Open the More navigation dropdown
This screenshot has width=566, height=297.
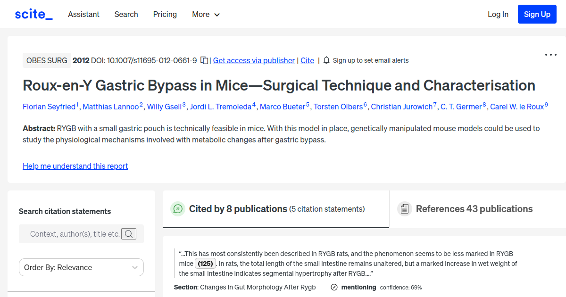206,14
